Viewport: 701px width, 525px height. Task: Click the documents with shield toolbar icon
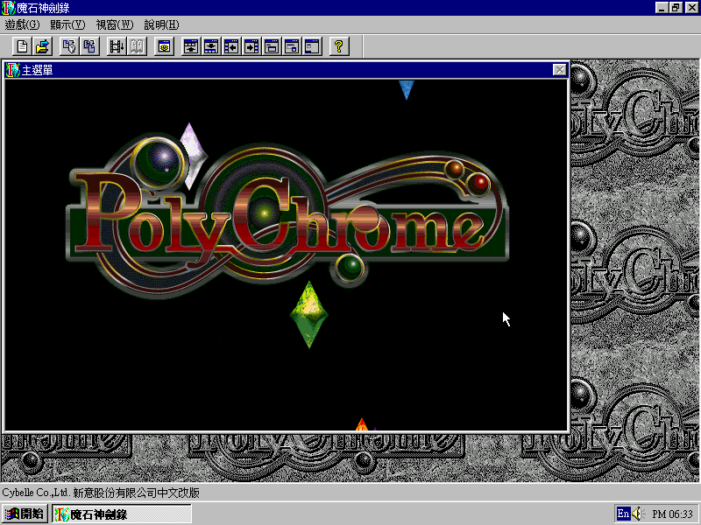pos(69,46)
